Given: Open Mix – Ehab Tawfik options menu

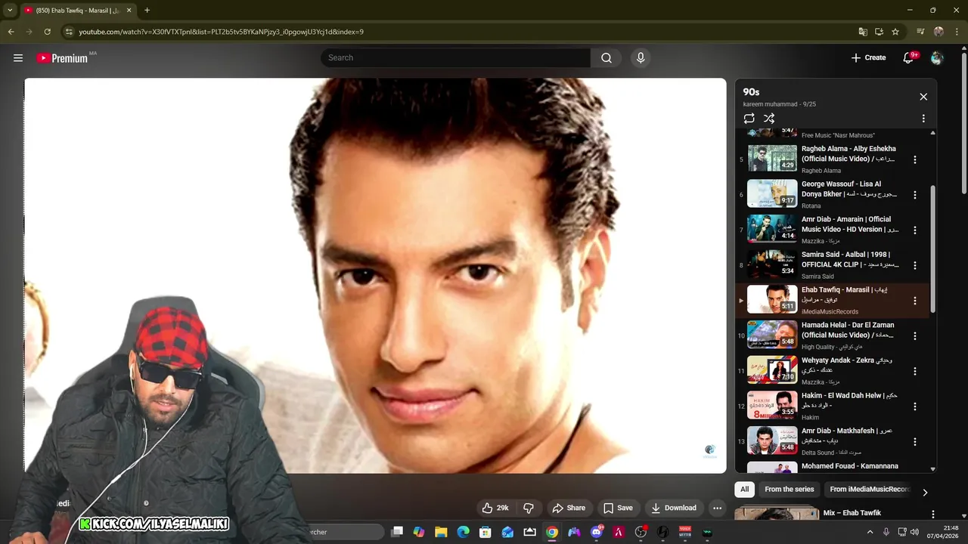Looking at the screenshot, I should 933,514.
